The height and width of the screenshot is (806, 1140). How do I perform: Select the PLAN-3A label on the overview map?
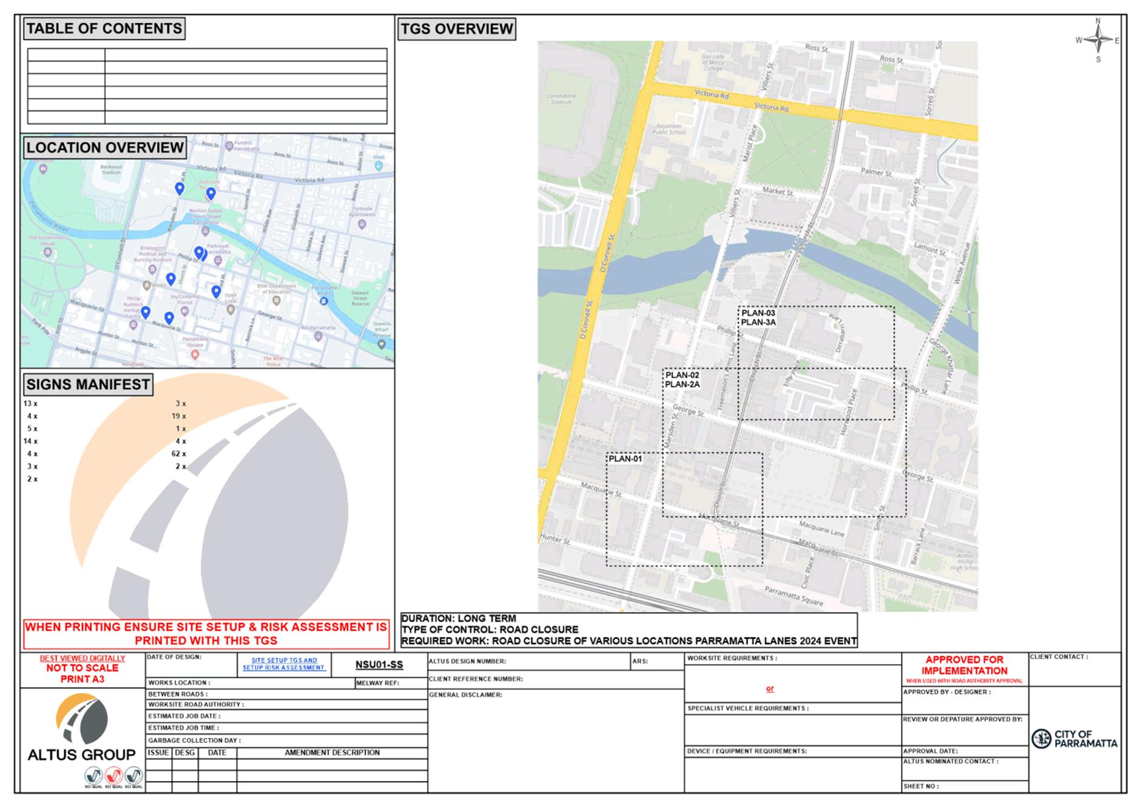point(758,323)
